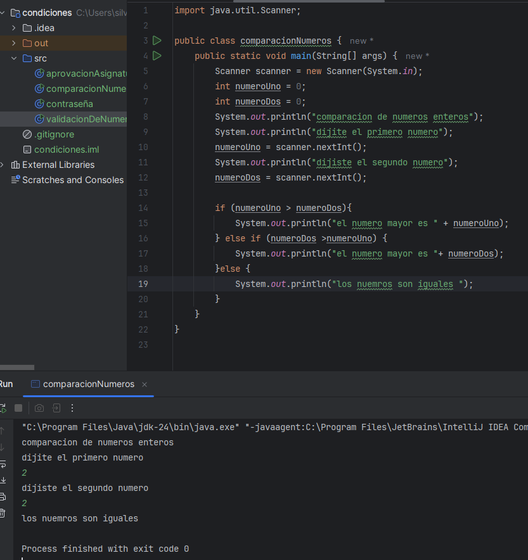528x560 pixels.
Task: Select the .idea folder row
Action: click(63, 28)
